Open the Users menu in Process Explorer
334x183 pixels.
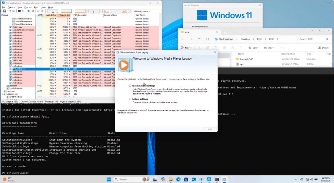click(x=43, y=7)
